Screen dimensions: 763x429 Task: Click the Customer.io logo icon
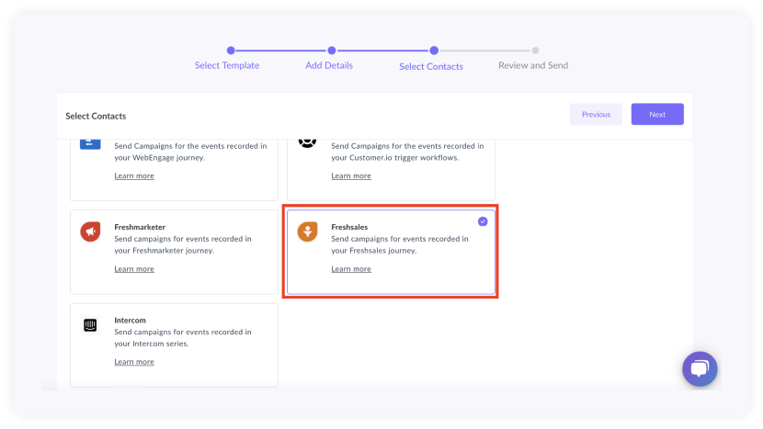coord(308,143)
